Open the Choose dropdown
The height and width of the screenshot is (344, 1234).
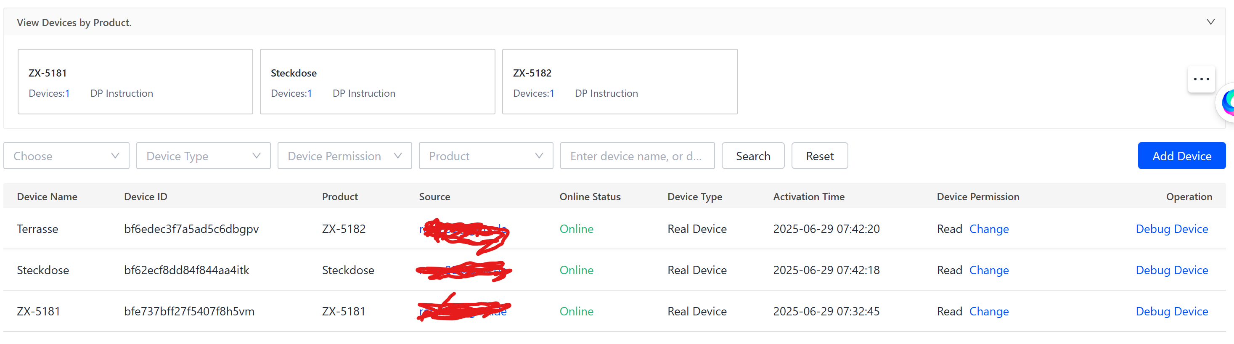click(x=66, y=156)
